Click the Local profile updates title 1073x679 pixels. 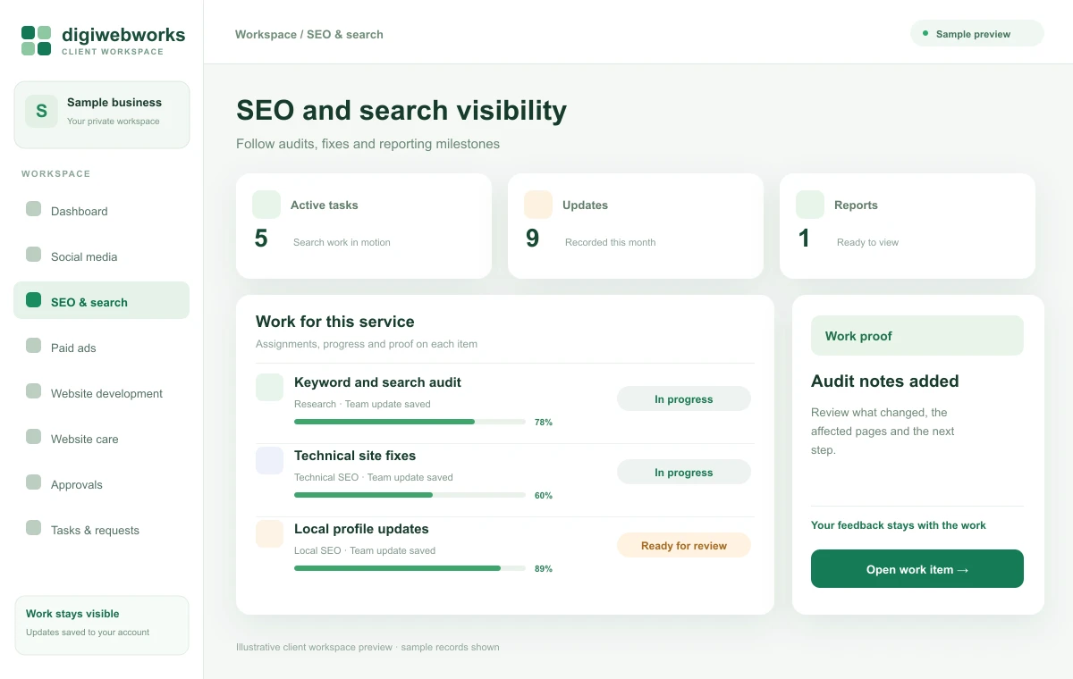click(x=361, y=529)
